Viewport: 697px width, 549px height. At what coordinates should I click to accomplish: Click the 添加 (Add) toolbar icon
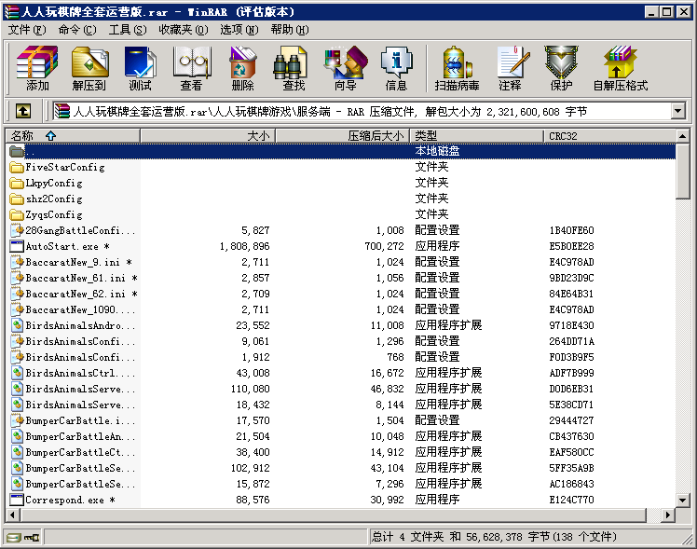point(37,68)
